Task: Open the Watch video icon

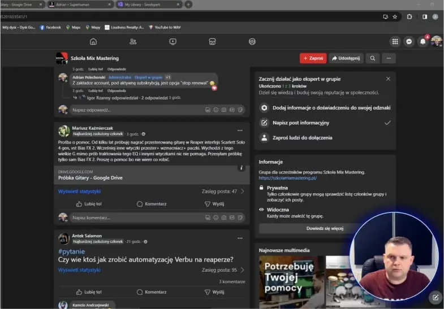Action: tap(173, 42)
